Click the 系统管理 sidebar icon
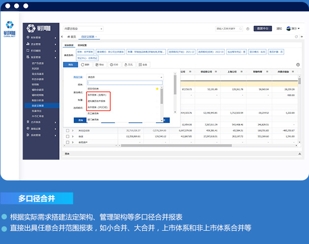The height and width of the screenshot is (244, 309). tap(28, 135)
